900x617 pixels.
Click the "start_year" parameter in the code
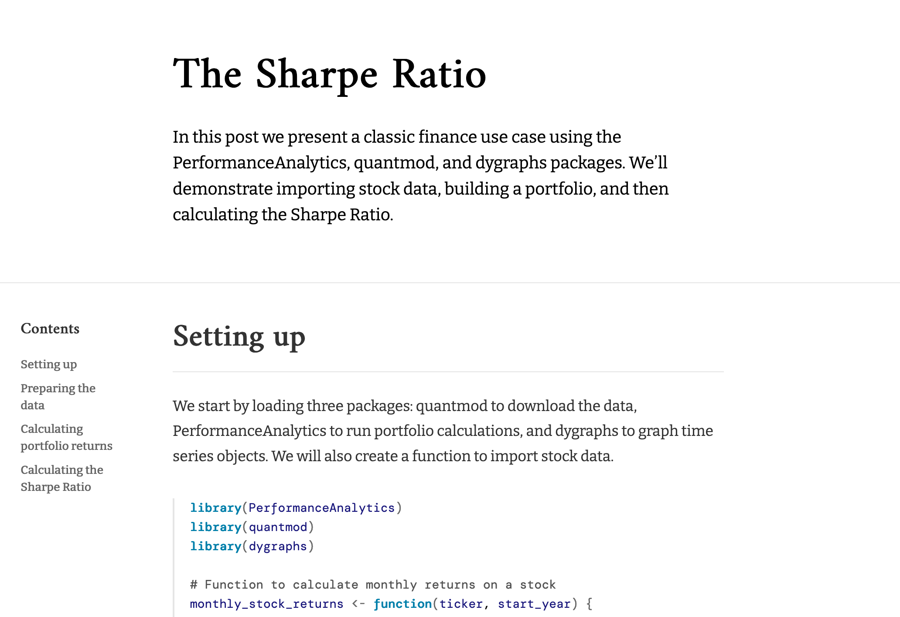click(535, 603)
